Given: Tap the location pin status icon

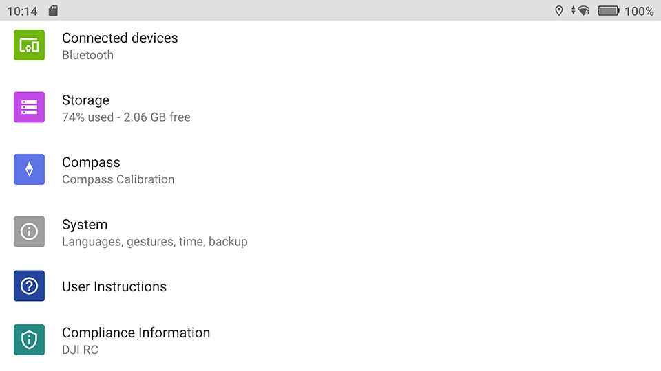Looking at the screenshot, I should coord(559,10).
